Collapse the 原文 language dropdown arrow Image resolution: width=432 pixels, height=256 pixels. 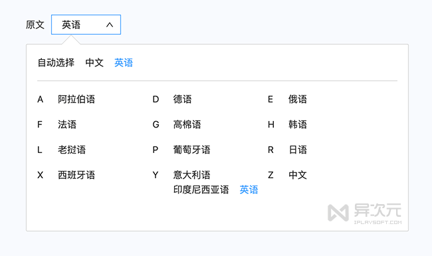tap(110, 25)
